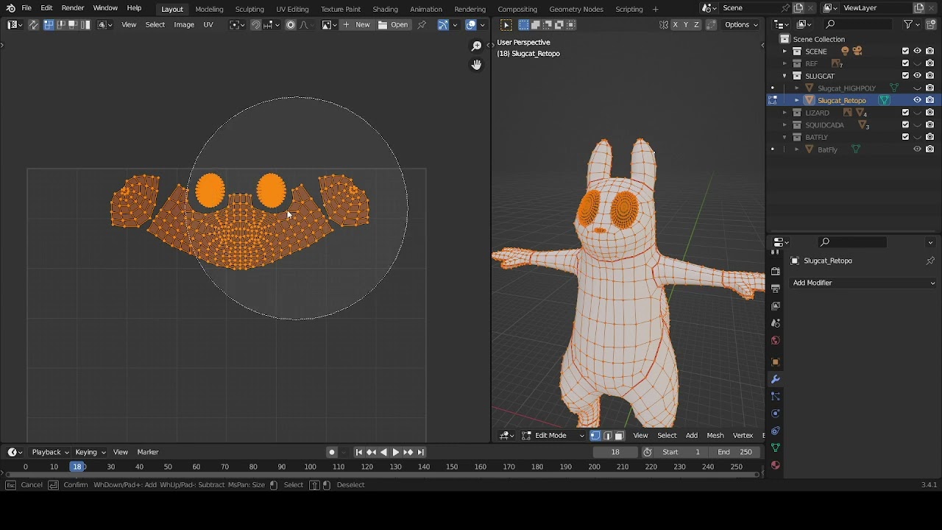The width and height of the screenshot is (942, 530).
Task: Click the UV editor zoom magnifier gizmo
Action: tap(476, 46)
